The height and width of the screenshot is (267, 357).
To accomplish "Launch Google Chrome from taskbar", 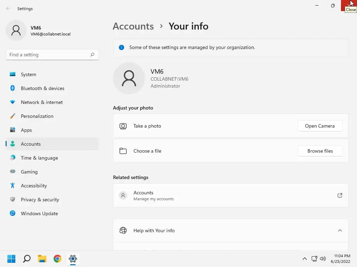I will [58, 259].
